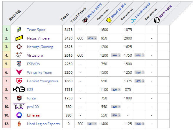Open the Team Spirit team link
This screenshot has height=131, width=194.
[x=36, y=30]
